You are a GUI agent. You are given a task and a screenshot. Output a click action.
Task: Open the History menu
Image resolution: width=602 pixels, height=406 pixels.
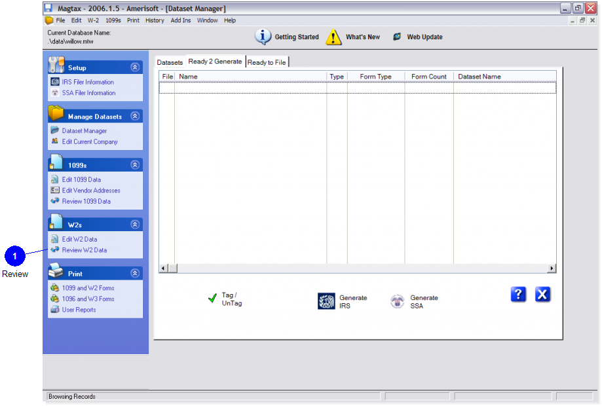pyautogui.click(x=155, y=20)
